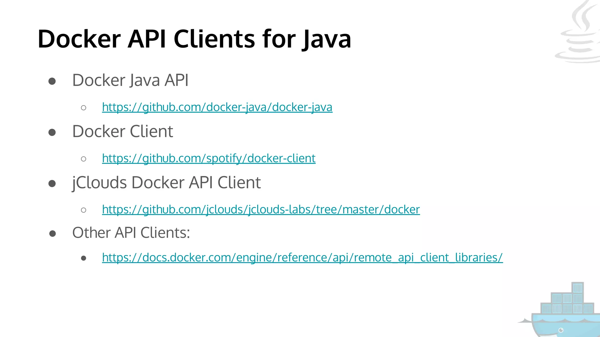Select the Docker Java API heading text
Image resolution: width=600 pixels, height=337 pixels.
tap(130, 80)
